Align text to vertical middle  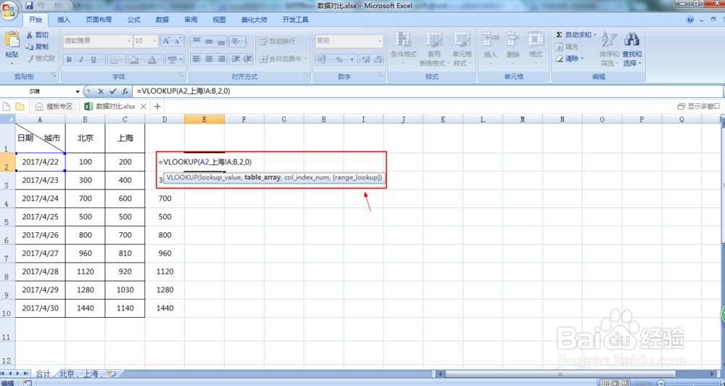(209, 41)
